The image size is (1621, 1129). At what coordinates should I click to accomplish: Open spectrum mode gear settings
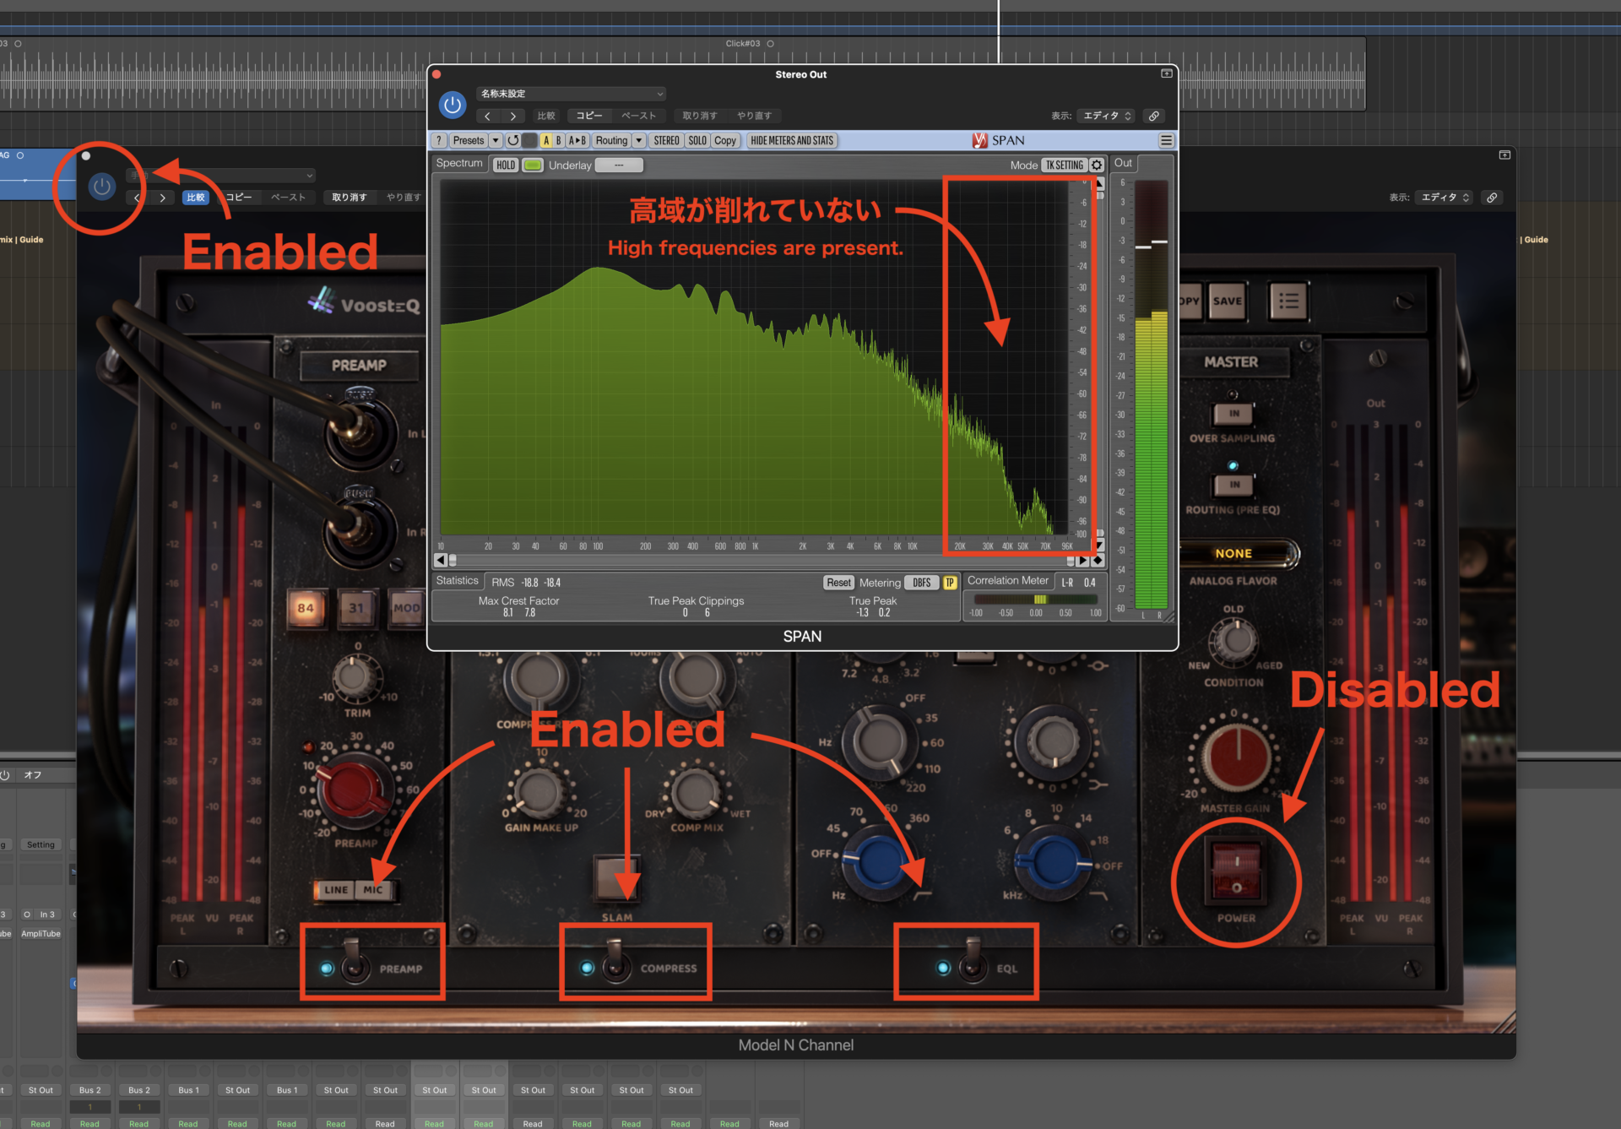click(1097, 166)
